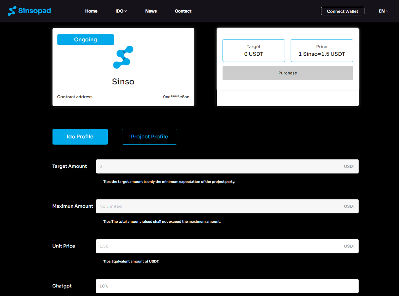Image resolution: width=399 pixels, height=296 pixels.
Task: Click the Sinso token logo in the card
Action: coord(123,57)
